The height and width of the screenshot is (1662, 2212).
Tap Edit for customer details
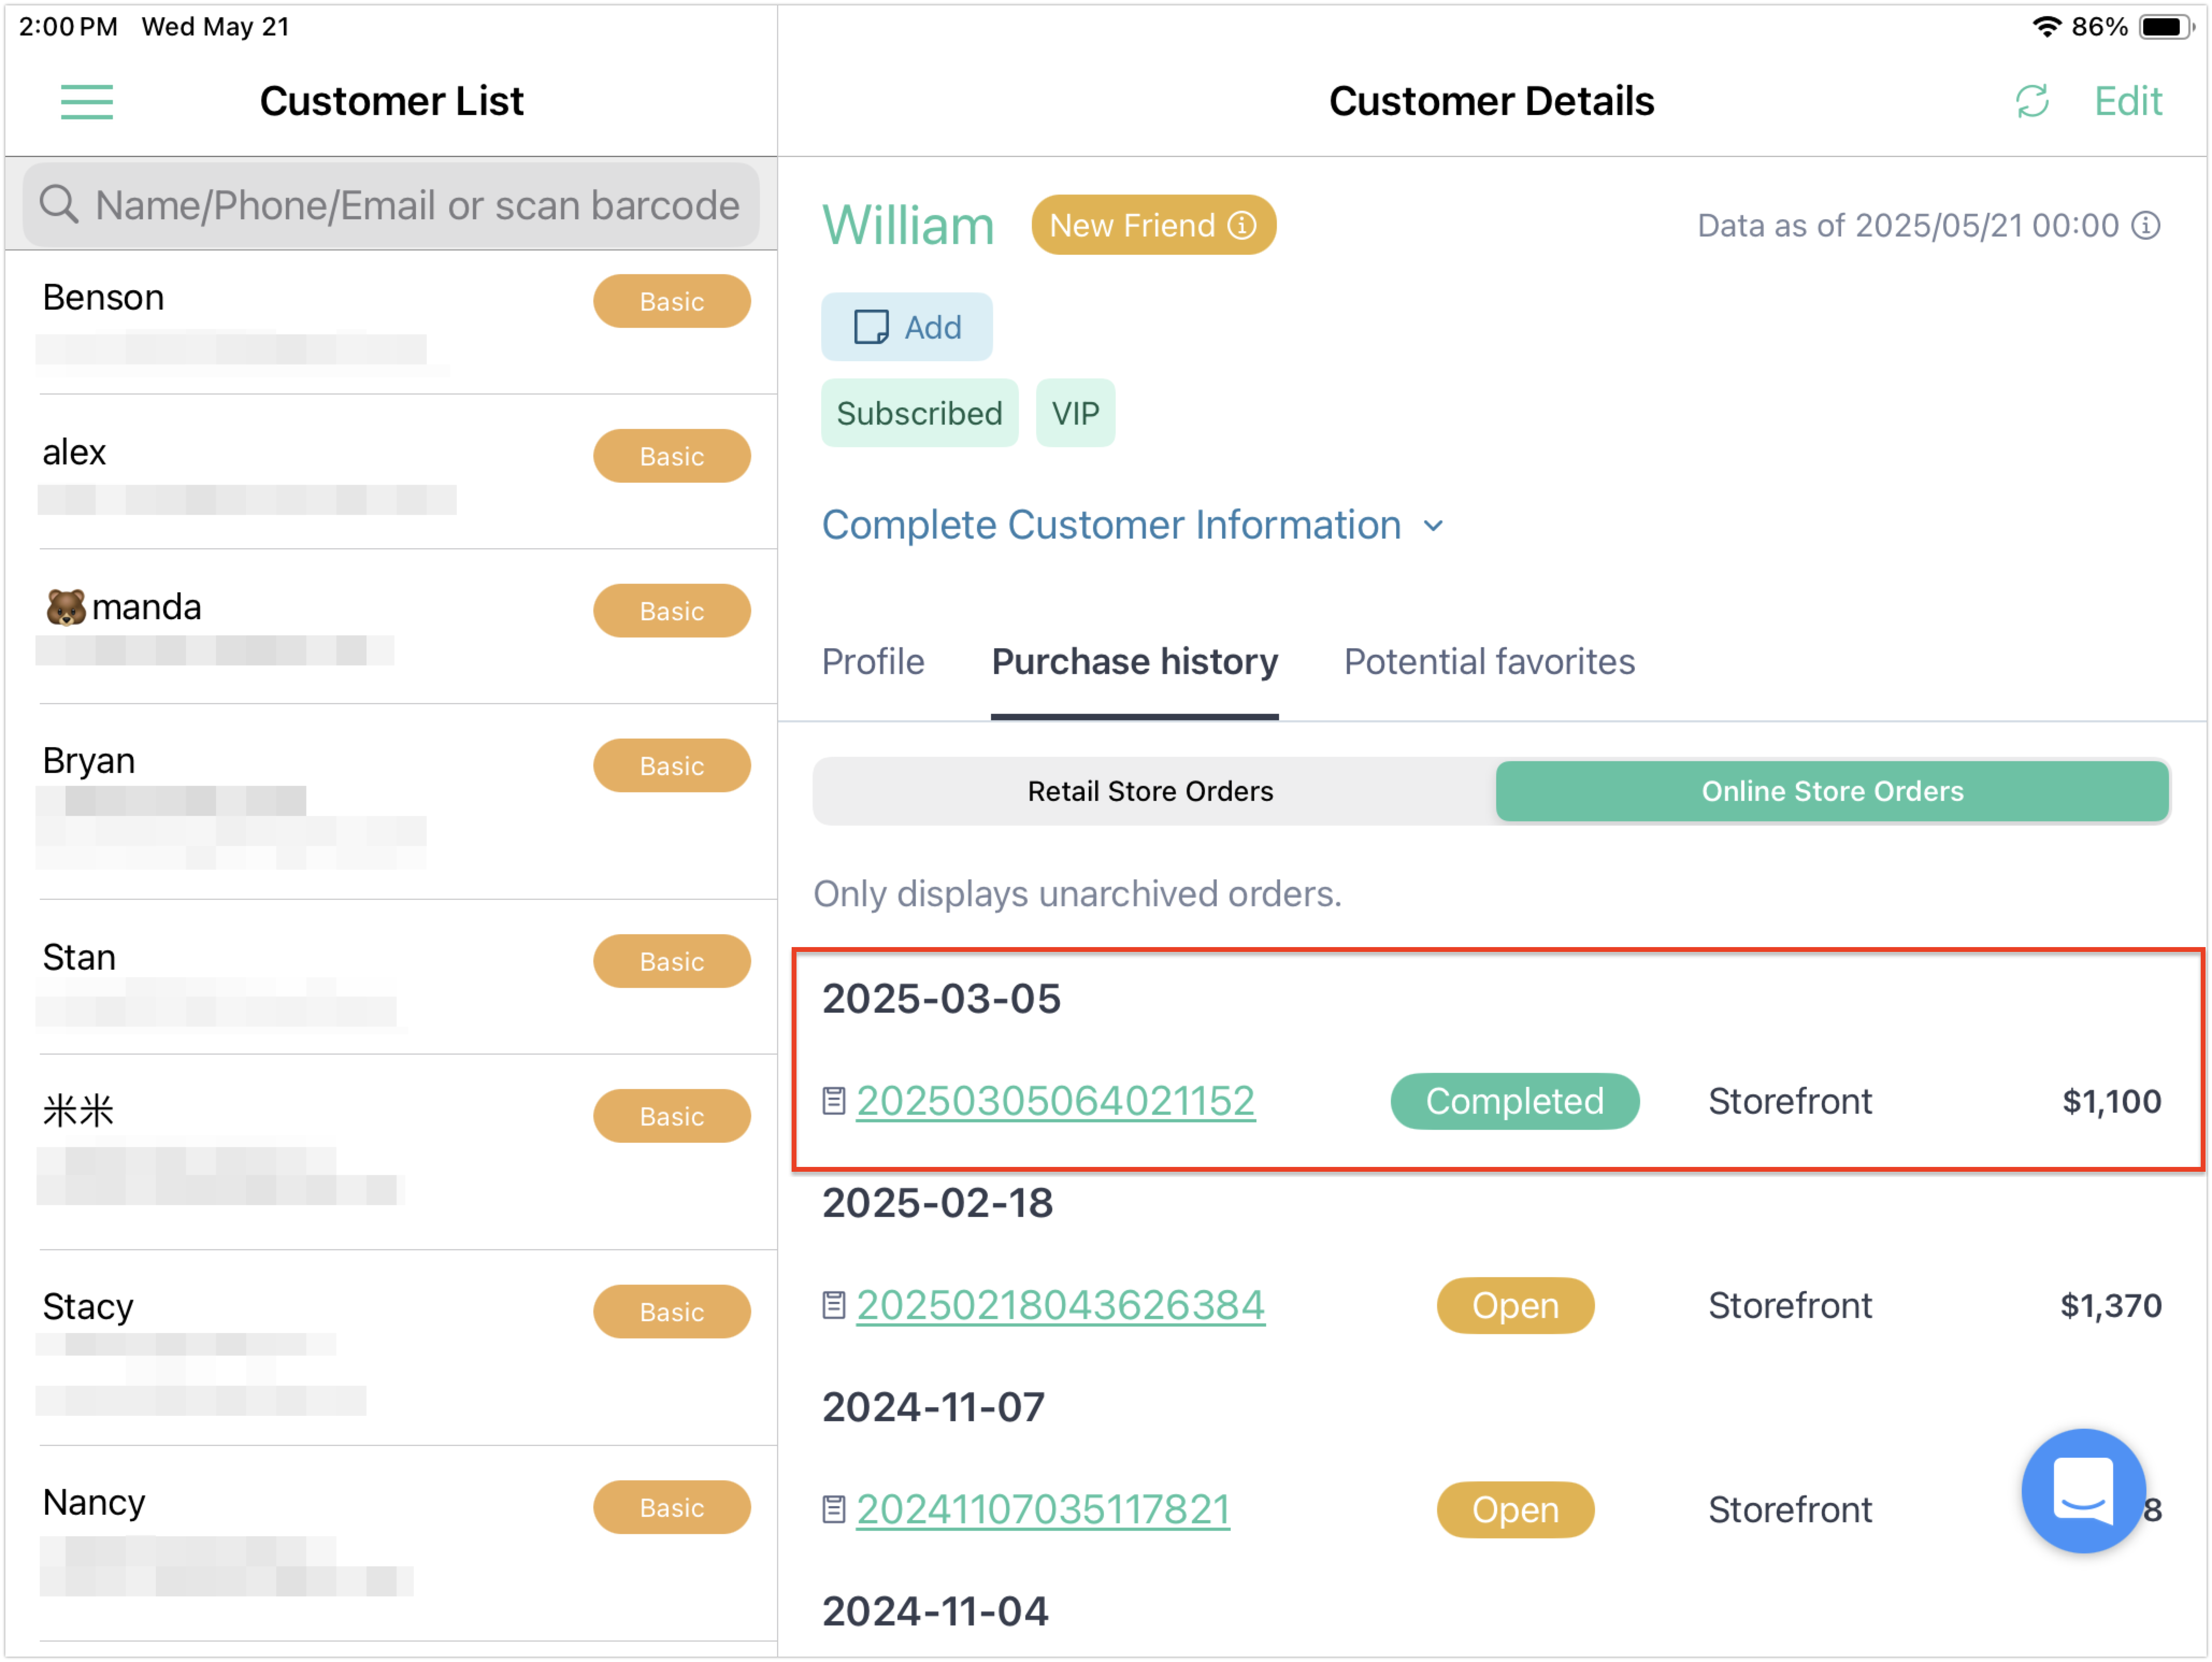tap(2128, 101)
